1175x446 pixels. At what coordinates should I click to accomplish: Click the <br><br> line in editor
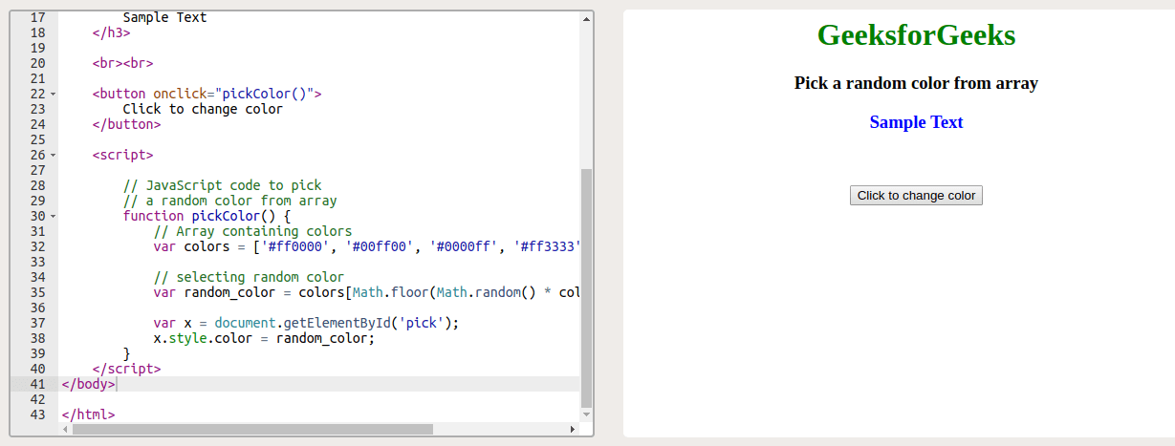tap(122, 63)
